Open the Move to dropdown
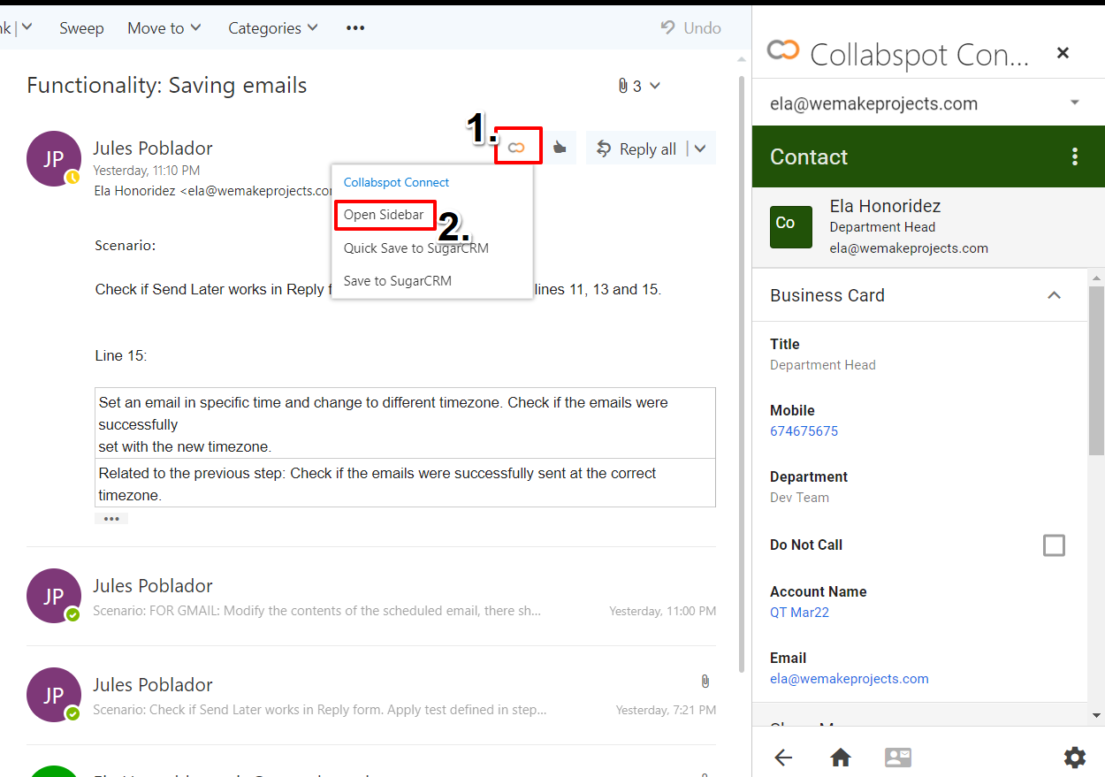This screenshot has width=1105, height=777. coord(164,27)
